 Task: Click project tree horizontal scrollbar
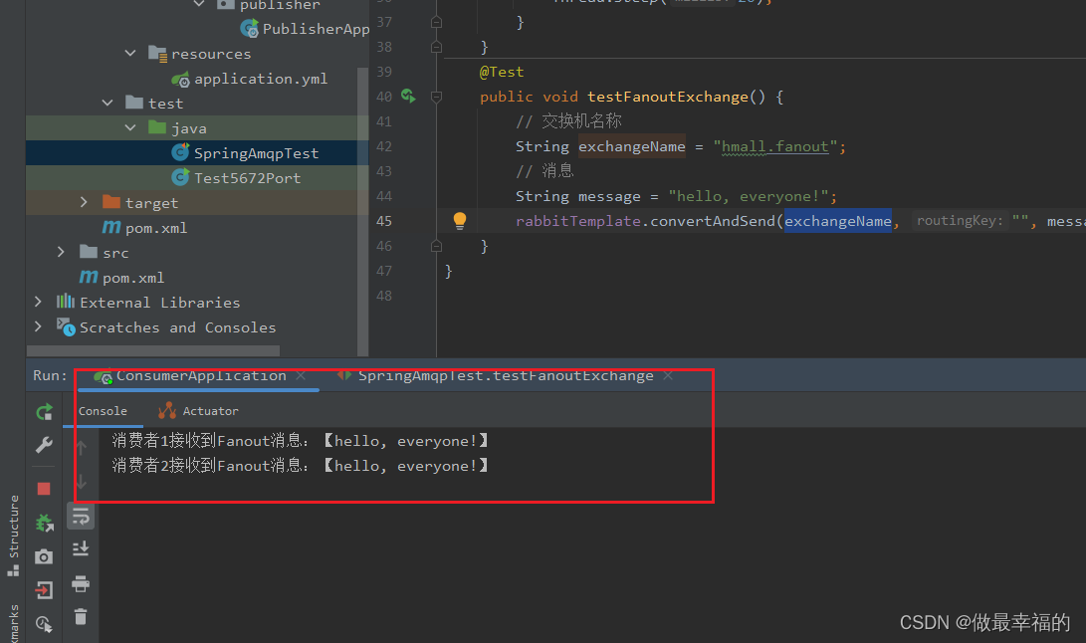coord(153,350)
